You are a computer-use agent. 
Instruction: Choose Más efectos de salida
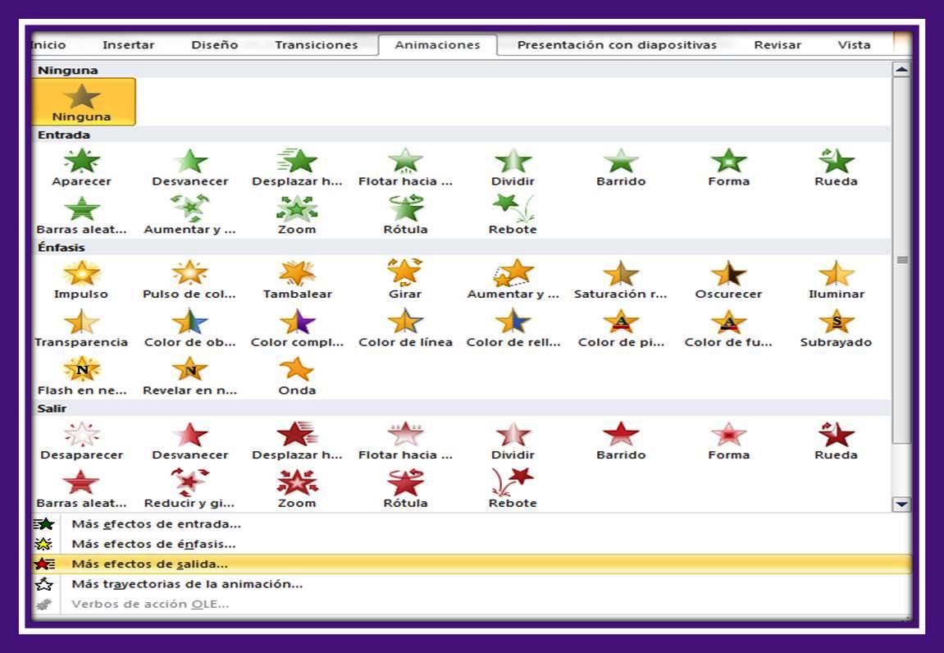point(472,564)
